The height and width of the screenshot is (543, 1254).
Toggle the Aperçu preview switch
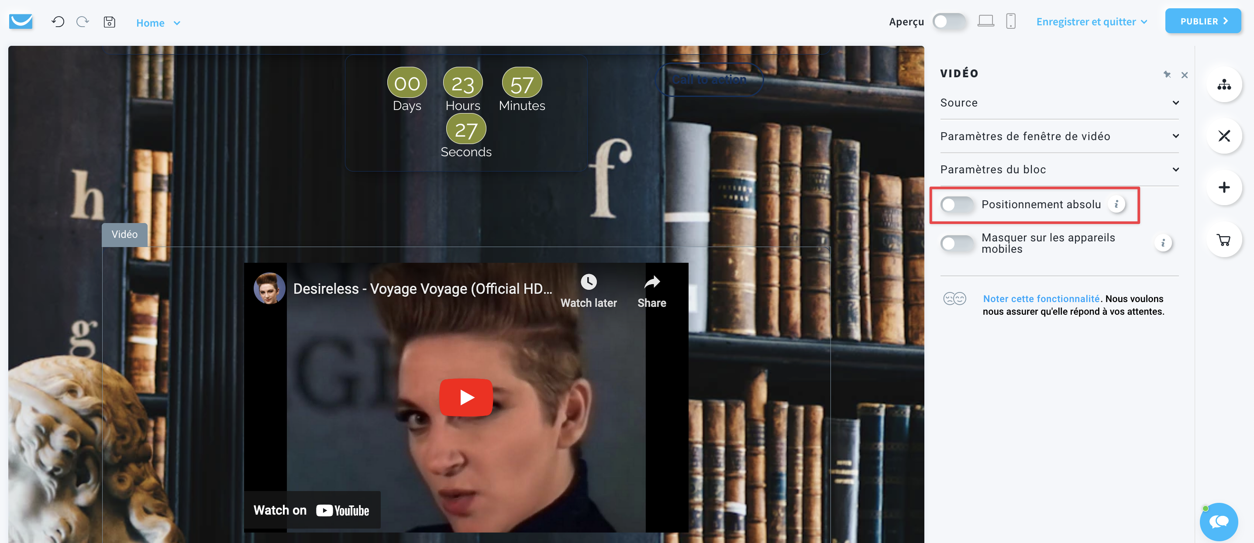coord(949,21)
